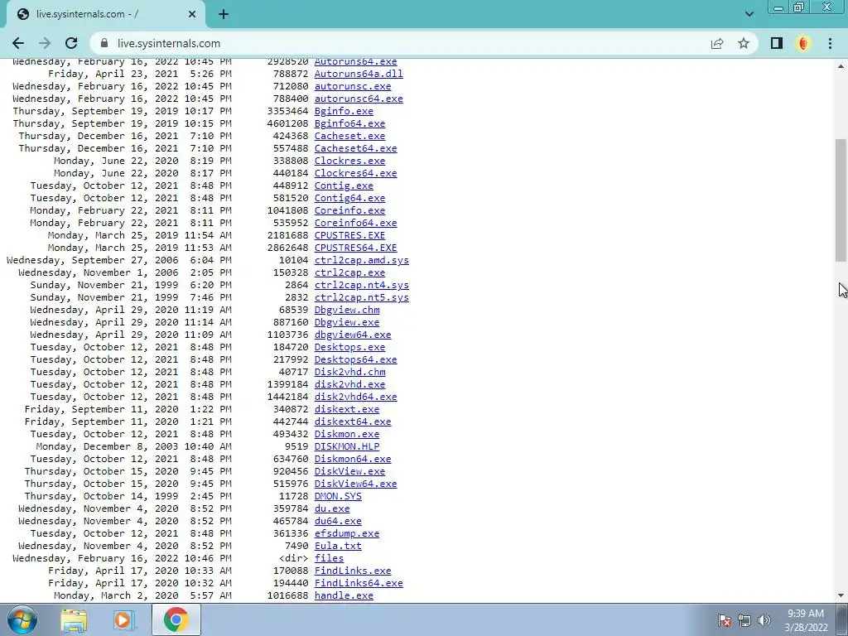Open the Bginfo64.exe link

pyautogui.click(x=350, y=123)
